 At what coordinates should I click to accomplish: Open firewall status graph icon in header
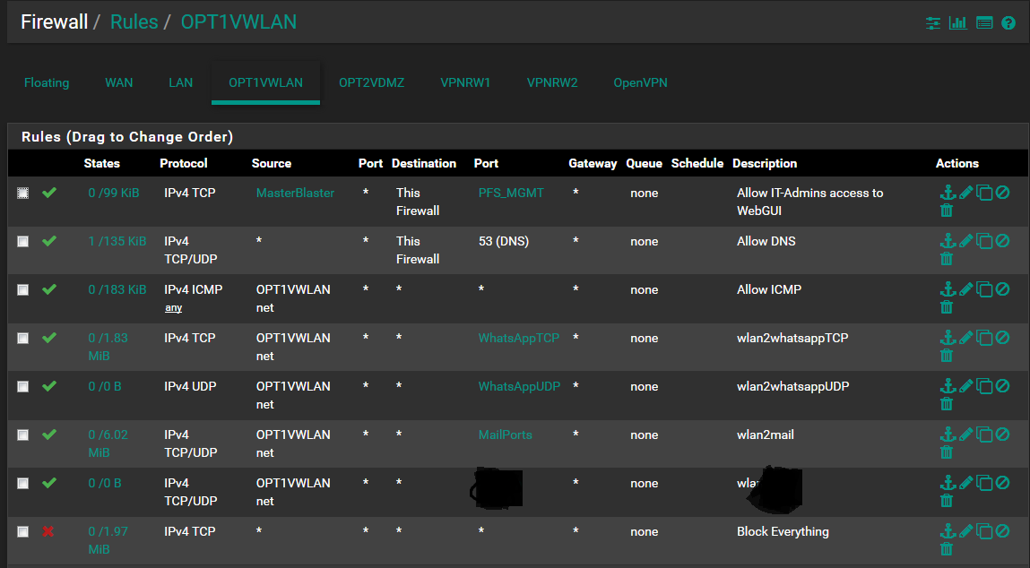click(958, 22)
